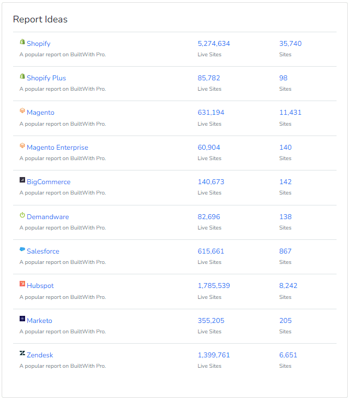The height and width of the screenshot is (400, 348).
Task: Click the 138 Demandware sites number
Action: click(x=285, y=217)
